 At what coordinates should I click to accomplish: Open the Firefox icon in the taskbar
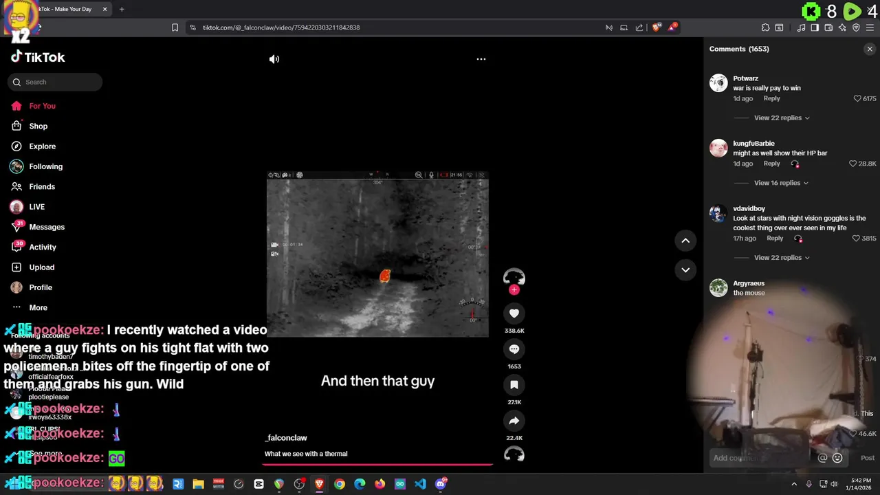point(379,484)
